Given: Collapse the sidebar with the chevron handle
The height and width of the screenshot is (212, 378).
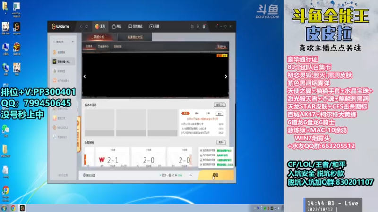Looking at the screenshot, I should tap(77, 110).
